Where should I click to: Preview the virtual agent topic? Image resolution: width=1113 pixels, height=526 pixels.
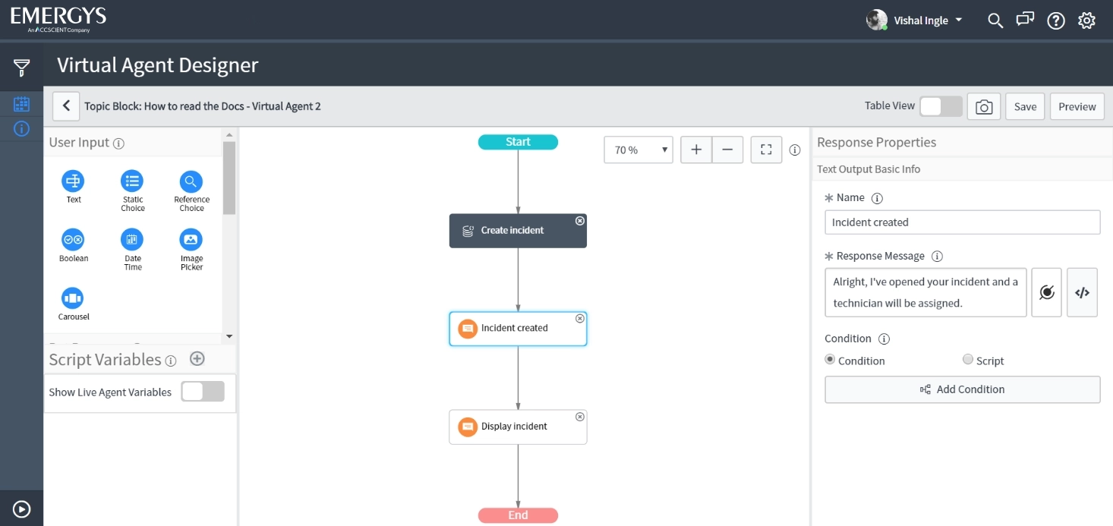click(1077, 106)
